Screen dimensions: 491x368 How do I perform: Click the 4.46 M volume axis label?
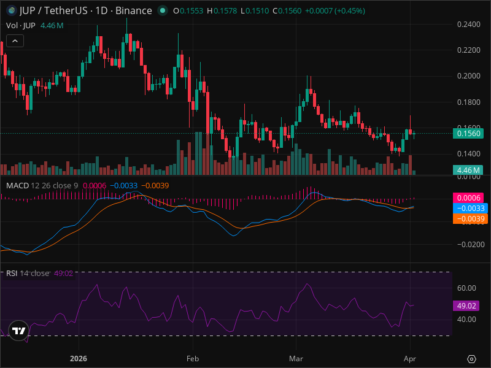(468, 171)
